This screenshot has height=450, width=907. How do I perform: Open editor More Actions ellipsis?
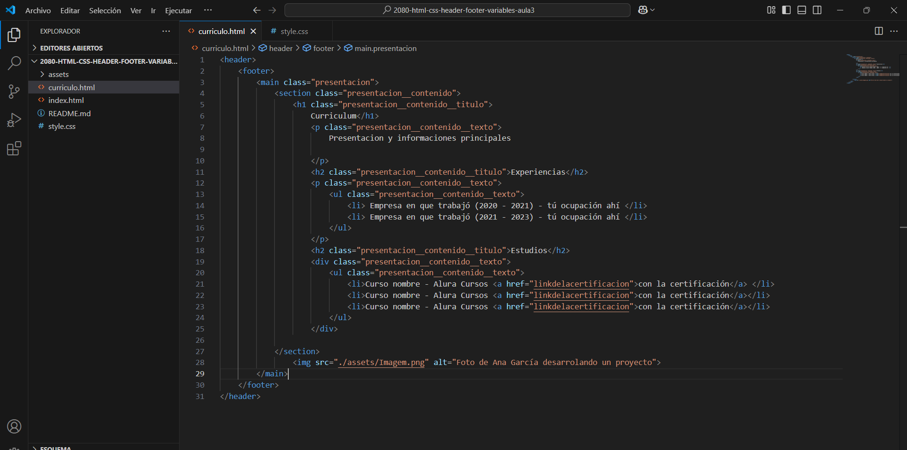click(x=894, y=31)
